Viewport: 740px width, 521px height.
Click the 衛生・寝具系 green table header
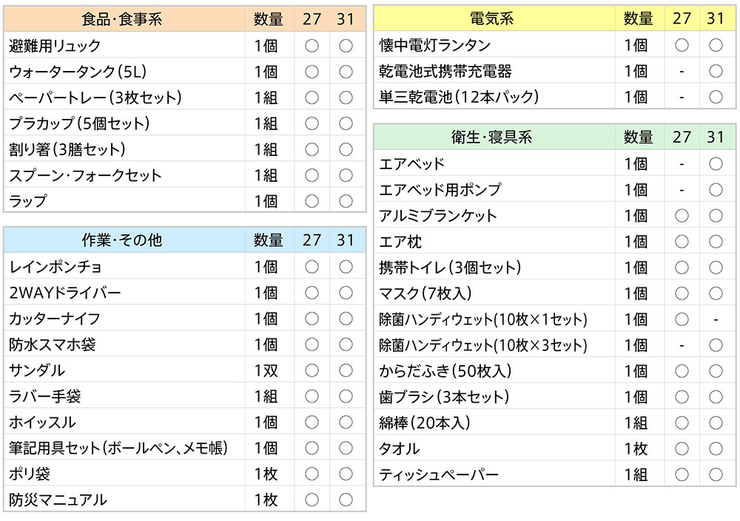[494, 137]
